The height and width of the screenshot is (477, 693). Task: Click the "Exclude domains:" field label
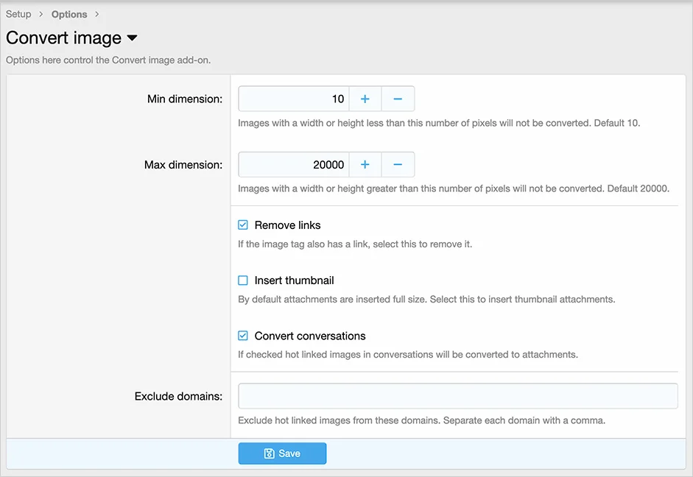178,396
